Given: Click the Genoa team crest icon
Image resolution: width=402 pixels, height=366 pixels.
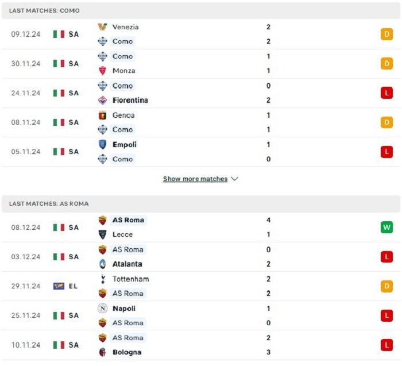Looking at the screenshot, I should (102, 115).
